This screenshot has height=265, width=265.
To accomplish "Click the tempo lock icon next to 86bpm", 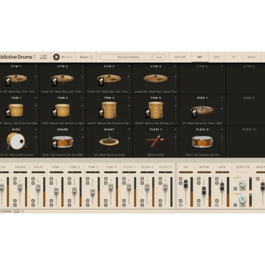I will click(91, 57).
